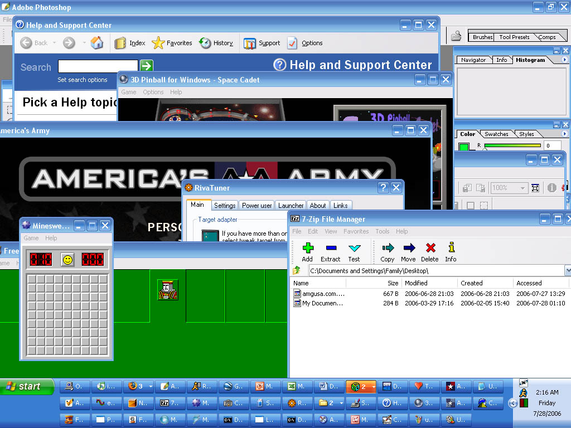Viewport: 571px width, 428px height.
Task: Click the Forward arrow in Help Center
Action: (x=69, y=43)
